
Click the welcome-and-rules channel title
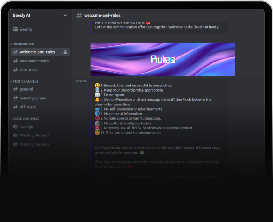point(102,15)
